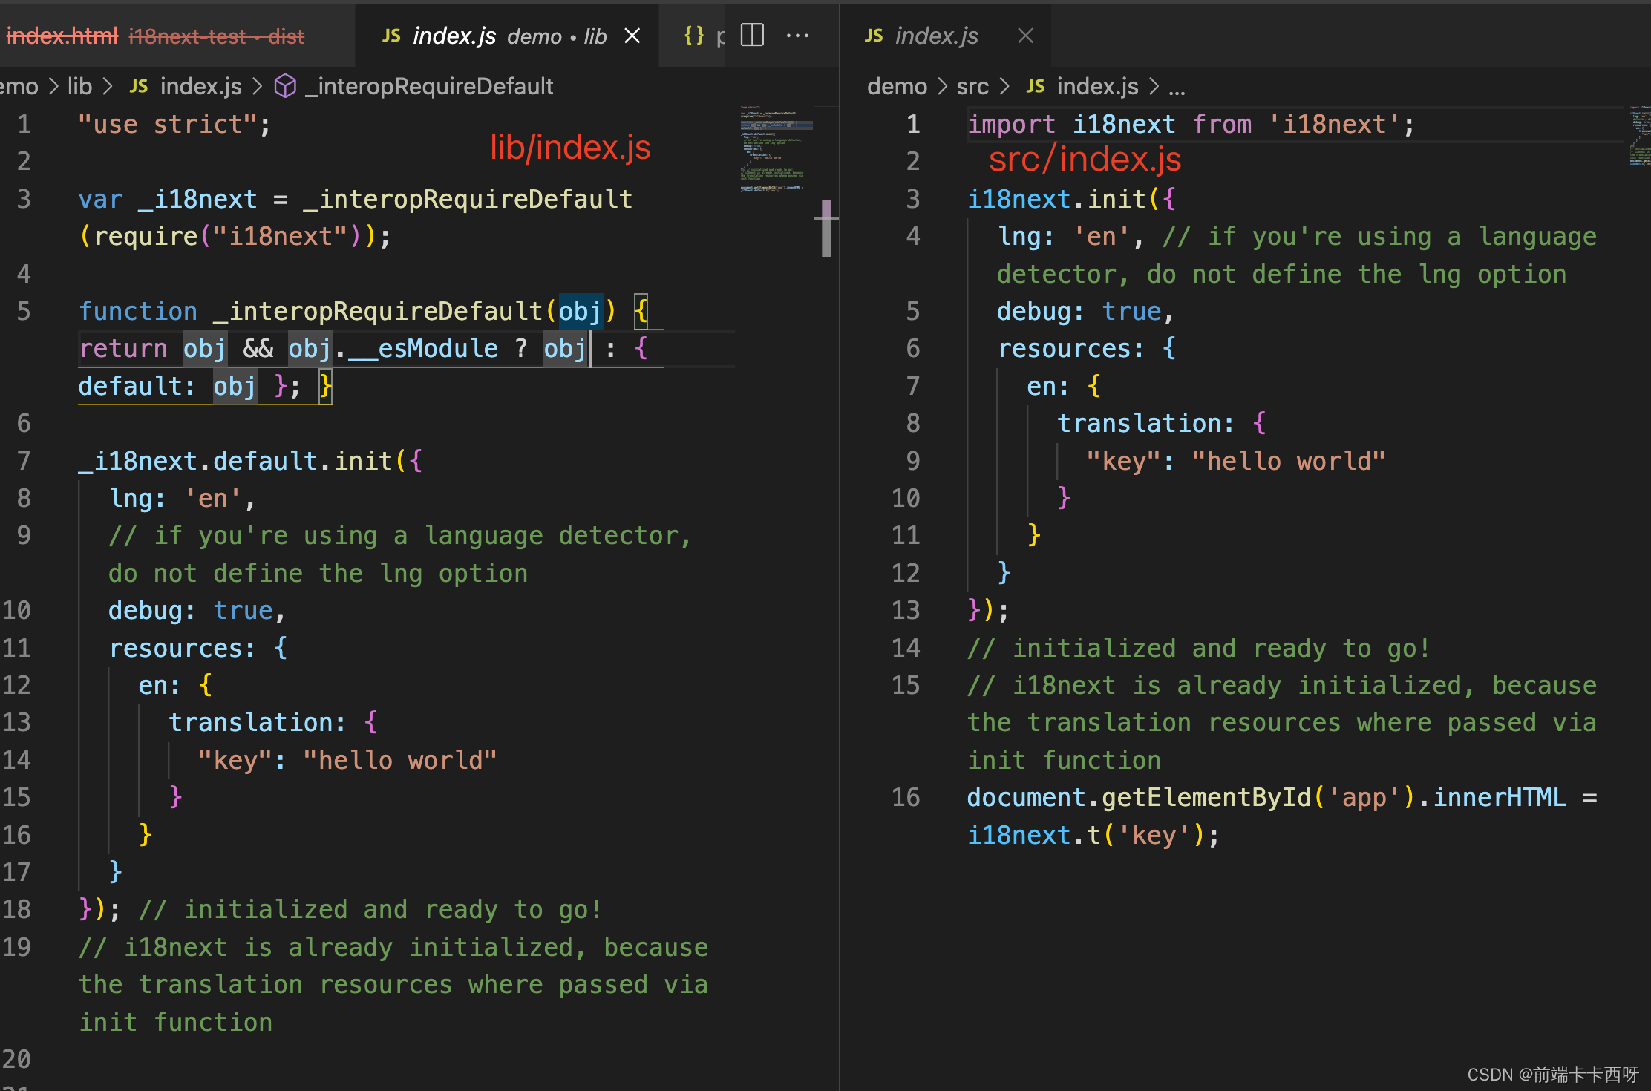Viewport: 1651px width, 1091px height.
Task: Click the right panel index.js close button
Action: [1027, 34]
